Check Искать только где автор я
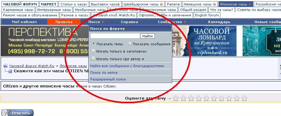 tap(93, 58)
